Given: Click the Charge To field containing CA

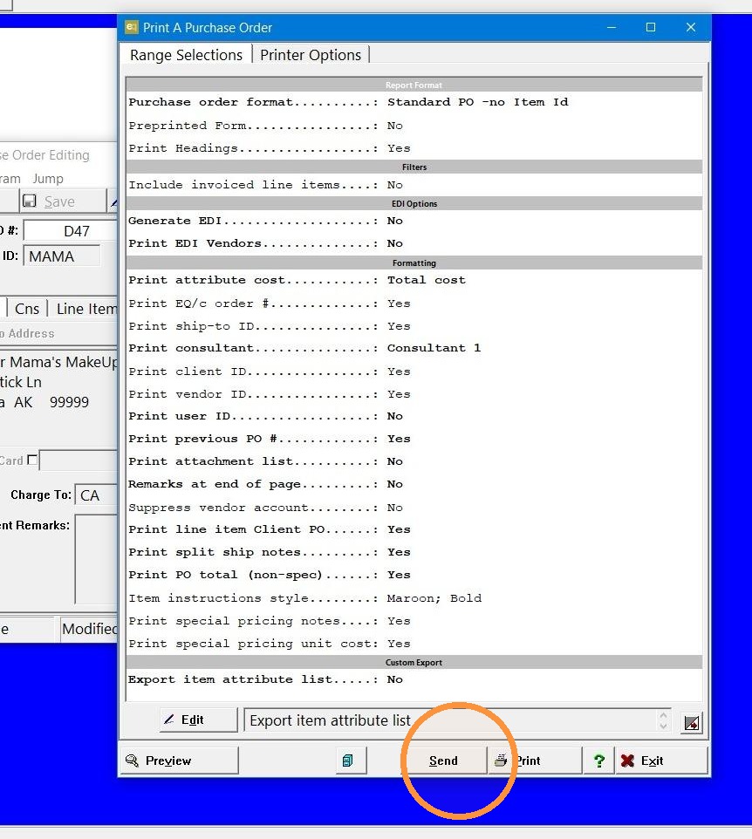Looking at the screenshot, I should tap(96, 495).
